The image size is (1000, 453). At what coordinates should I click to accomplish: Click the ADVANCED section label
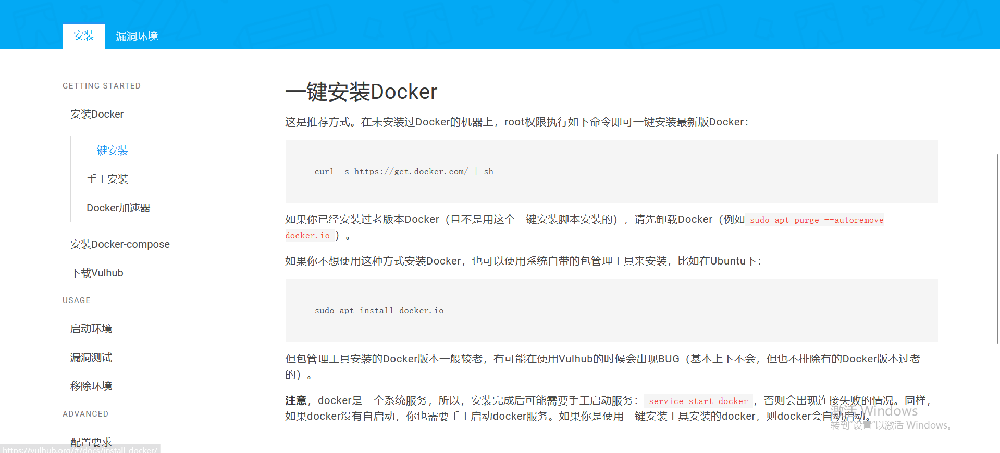point(85,414)
